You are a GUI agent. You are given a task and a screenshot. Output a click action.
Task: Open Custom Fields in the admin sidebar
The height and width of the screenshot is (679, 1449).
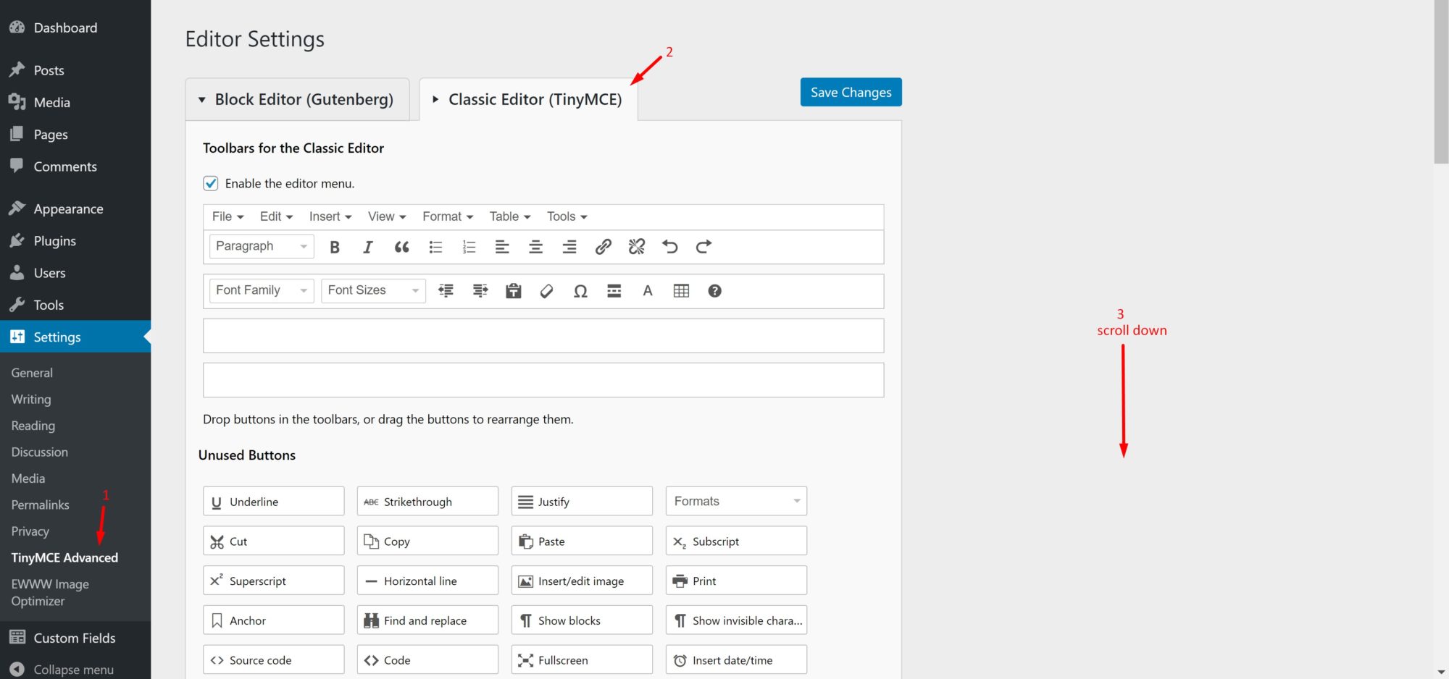(x=75, y=638)
